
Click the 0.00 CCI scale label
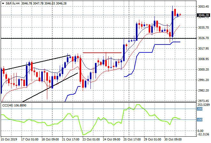click(x=200, y=131)
